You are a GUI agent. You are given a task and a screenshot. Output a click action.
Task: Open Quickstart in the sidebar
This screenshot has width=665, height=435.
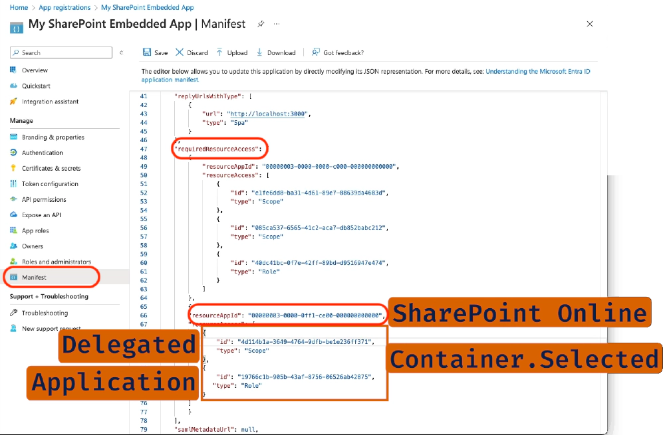(36, 86)
